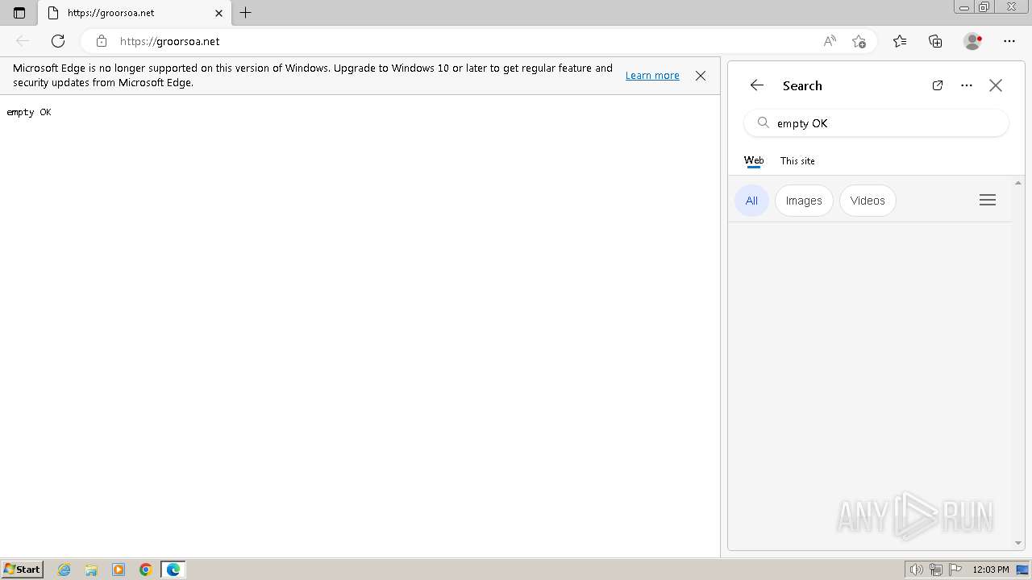Launch Internet Explorer from taskbar
This screenshot has width=1032, height=580.
point(64,570)
